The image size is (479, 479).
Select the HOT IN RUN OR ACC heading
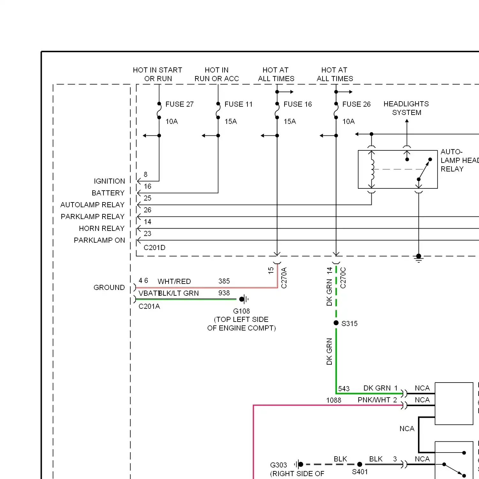pos(217,74)
